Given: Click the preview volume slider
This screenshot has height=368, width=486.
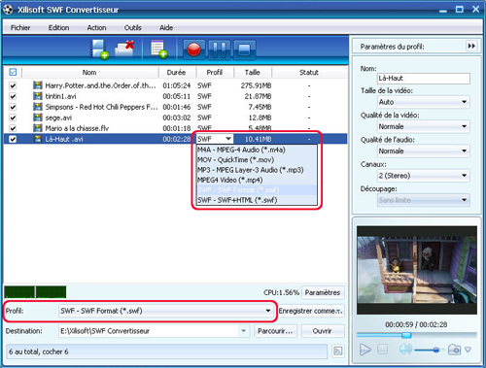Looking at the screenshot, I should point(430,350).
